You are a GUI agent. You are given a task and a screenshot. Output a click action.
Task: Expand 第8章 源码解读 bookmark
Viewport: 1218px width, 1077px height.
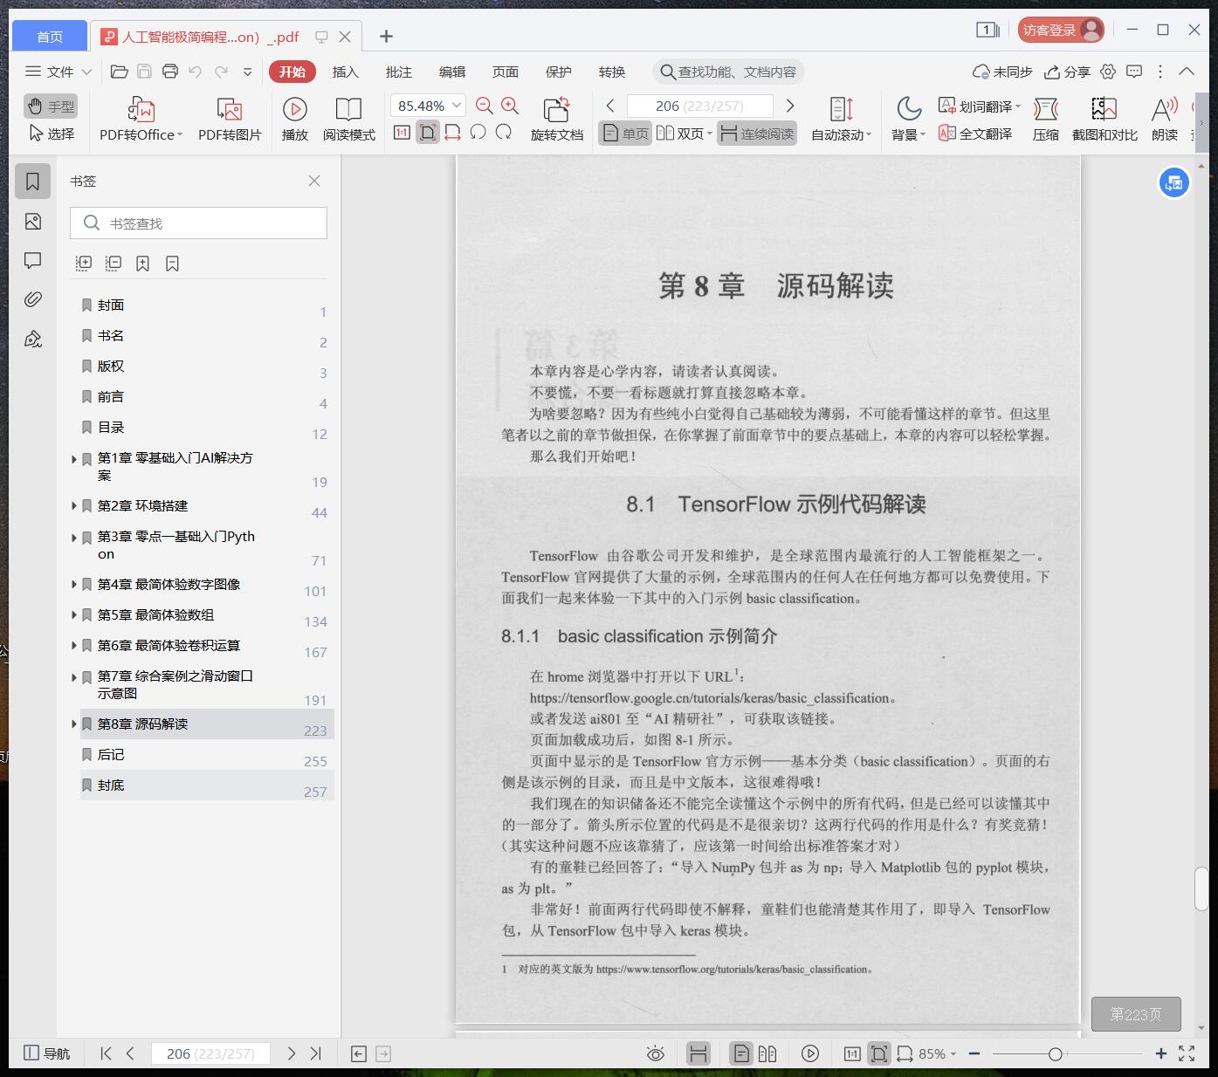[73, 724]
